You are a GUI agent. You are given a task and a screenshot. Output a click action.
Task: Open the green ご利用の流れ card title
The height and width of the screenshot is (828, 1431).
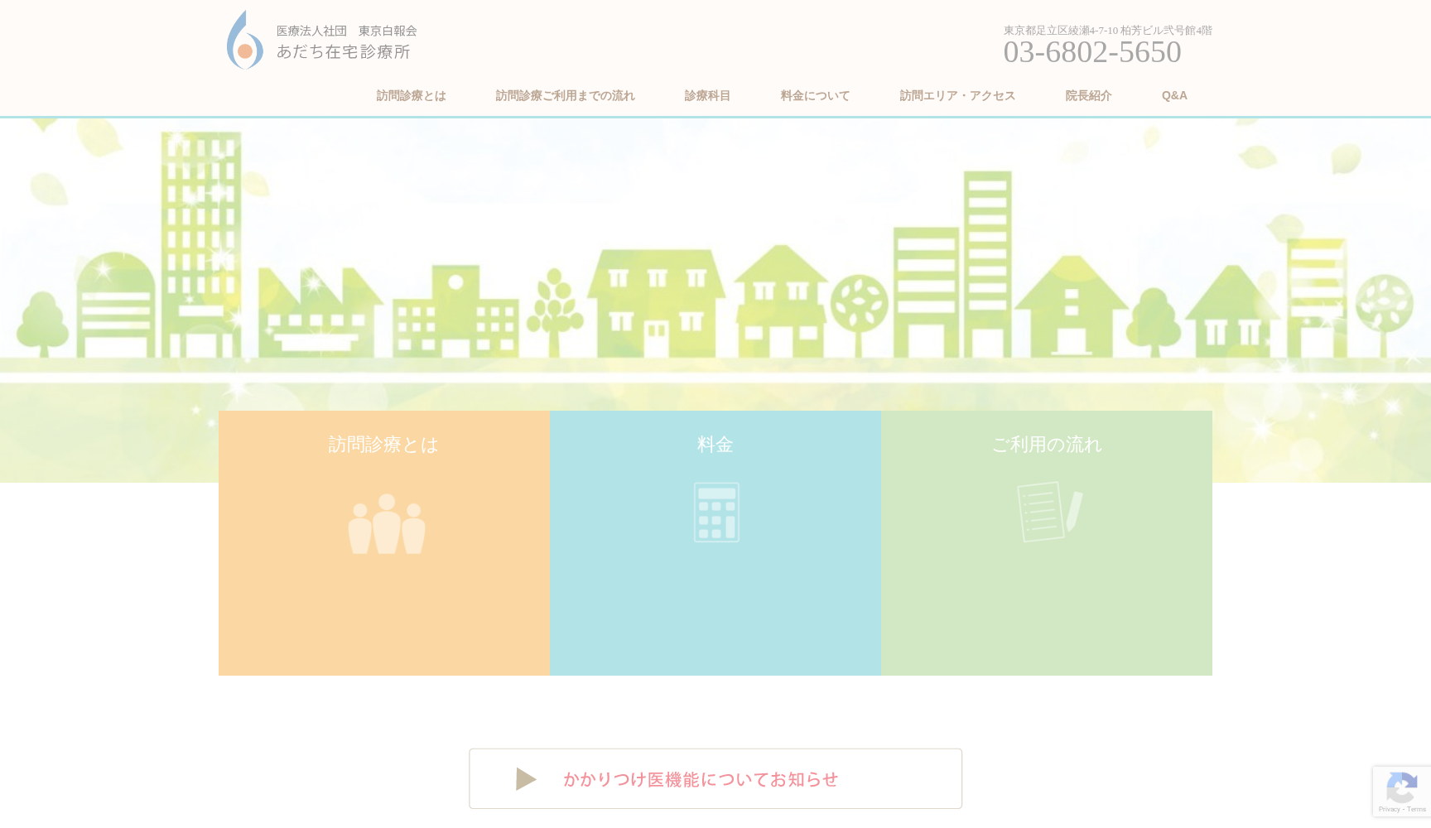[1047, 445]
